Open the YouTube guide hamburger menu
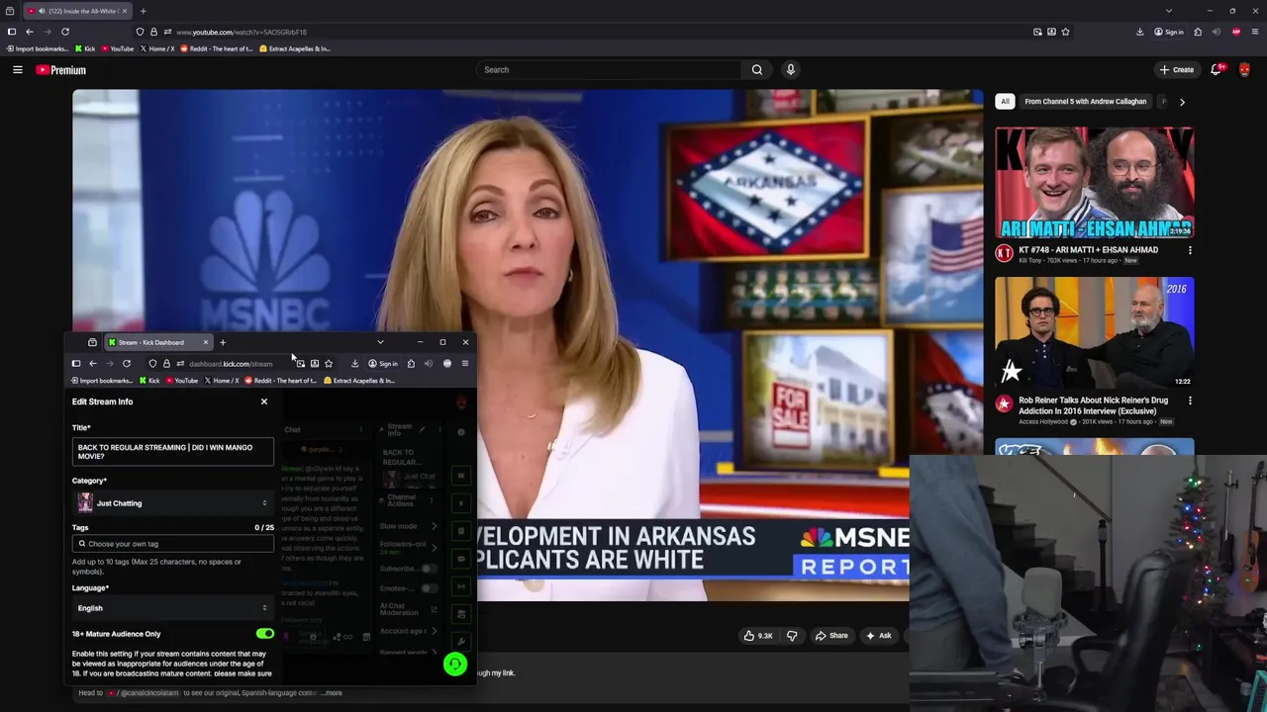This screenshot has height=712, width=1267. click(18, 70)
